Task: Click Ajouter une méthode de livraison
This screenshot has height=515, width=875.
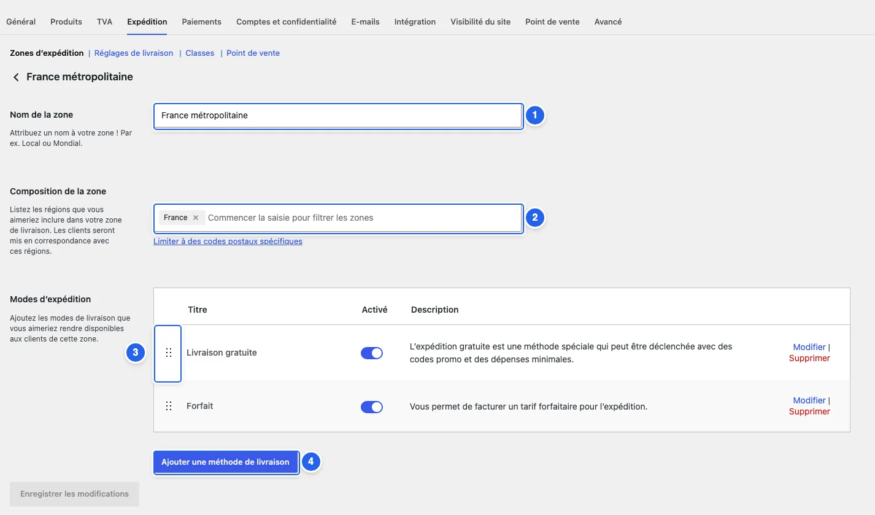Action: click(226, 462)
